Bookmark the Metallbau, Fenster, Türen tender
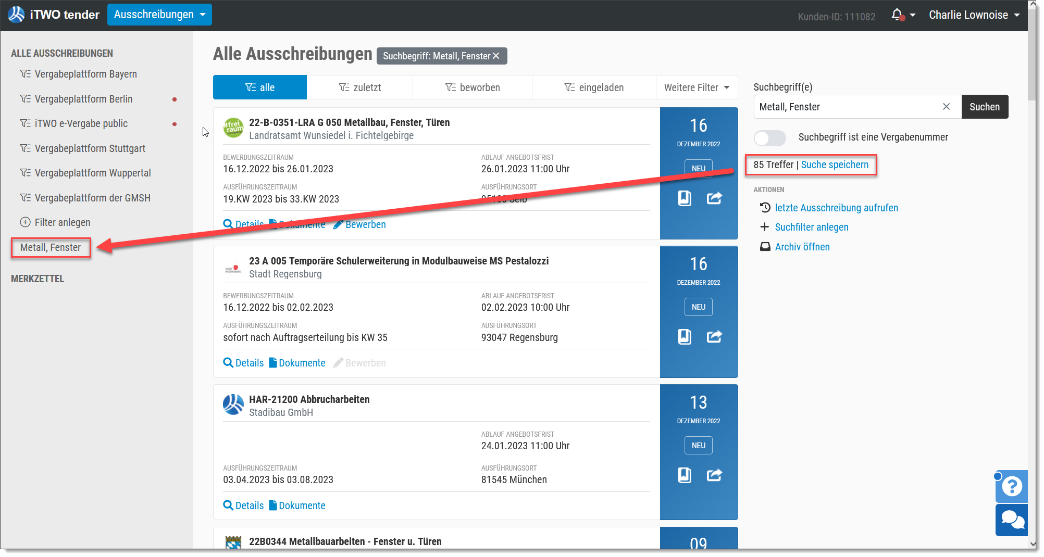This screenshot has width=1044, height=557. click(x=684, y=198)
